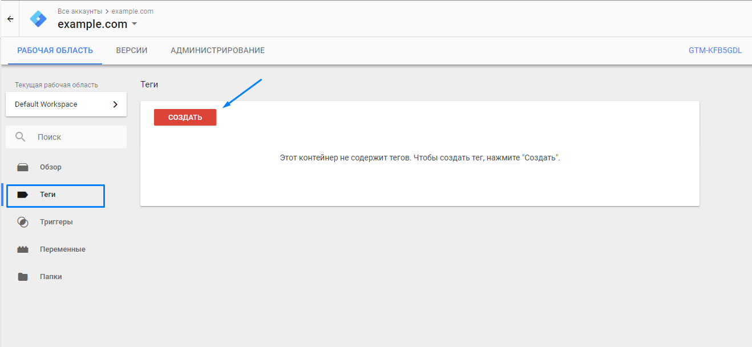This screenshot has height=347, width=752.
Task: Click the 'Папки' folder icon
Action: tap(23, 277)
